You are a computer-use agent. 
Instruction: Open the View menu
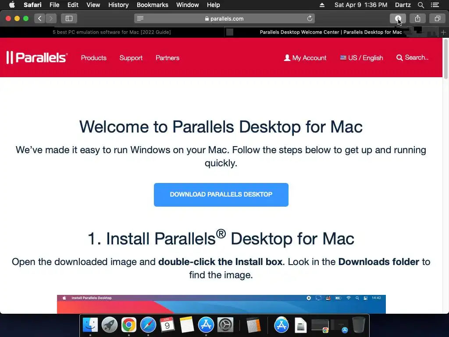[x=93, y=5]
